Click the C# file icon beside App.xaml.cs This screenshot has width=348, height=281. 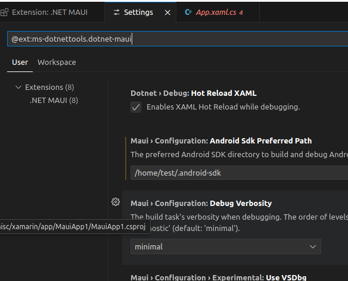coord(188,12)
